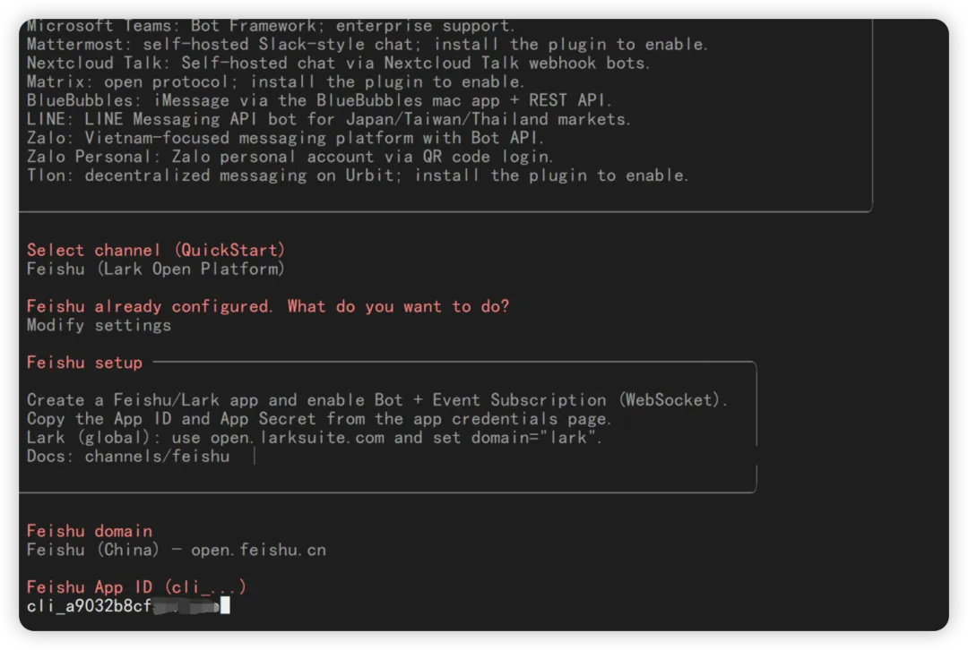Click the LINE Messaging API bot line
Image resolution: width=968 pixels, height=650 pixels.
click(328, 119)
